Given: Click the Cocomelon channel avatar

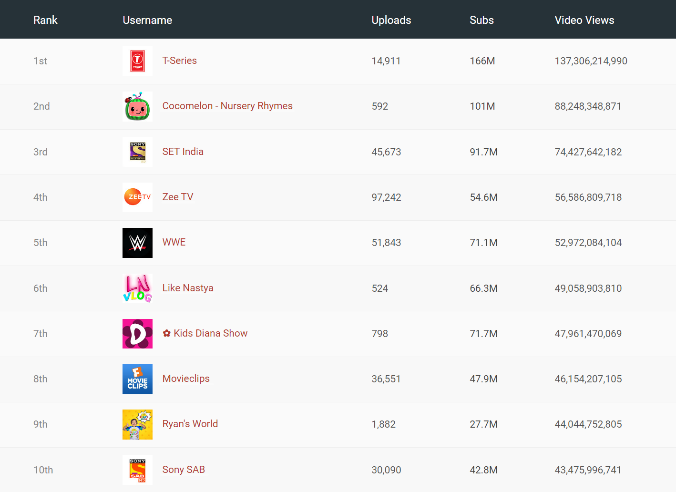Looking at the screenshot, I should pyautogui.click(x=137, y=106).
